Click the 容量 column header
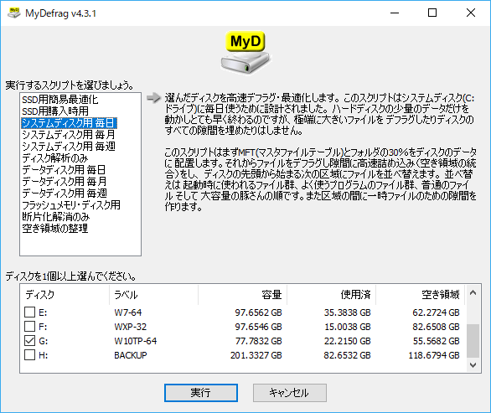Image resolution: width=491 pixels, height=413 pixels. pos(243,295)
